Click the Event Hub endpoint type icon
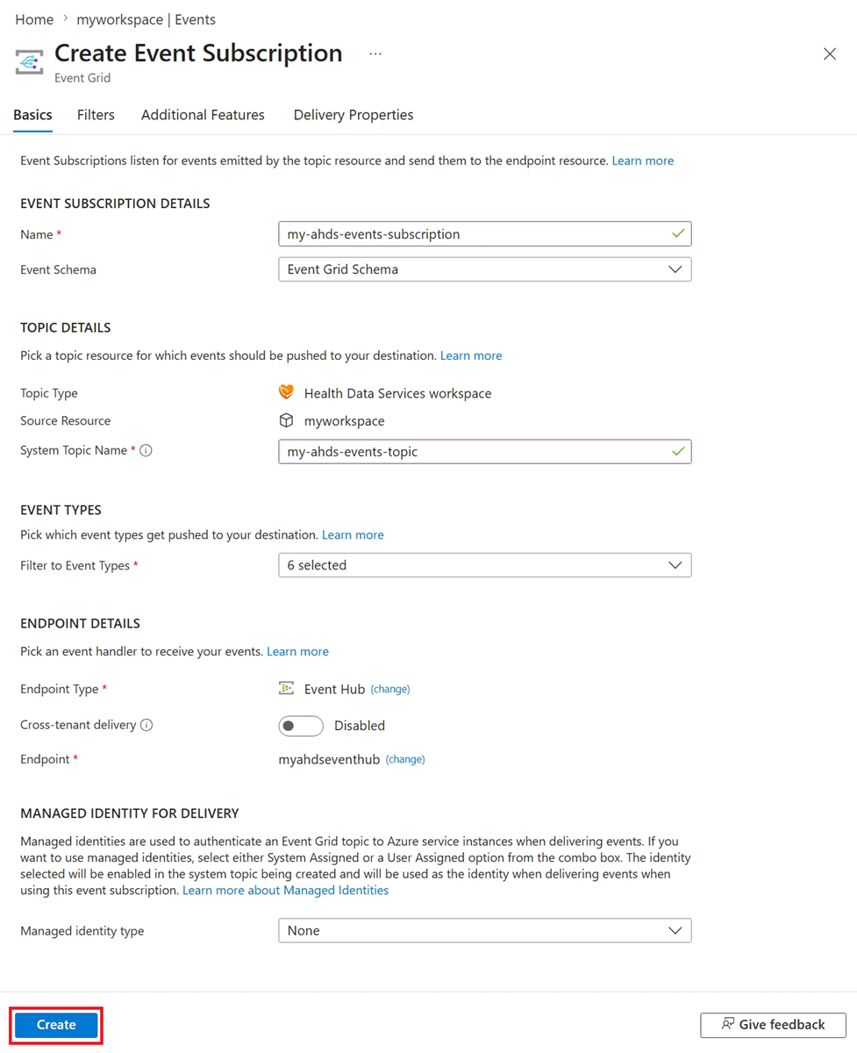The image size is (857, 1053). pyautogui.click(x=287, y=688)
